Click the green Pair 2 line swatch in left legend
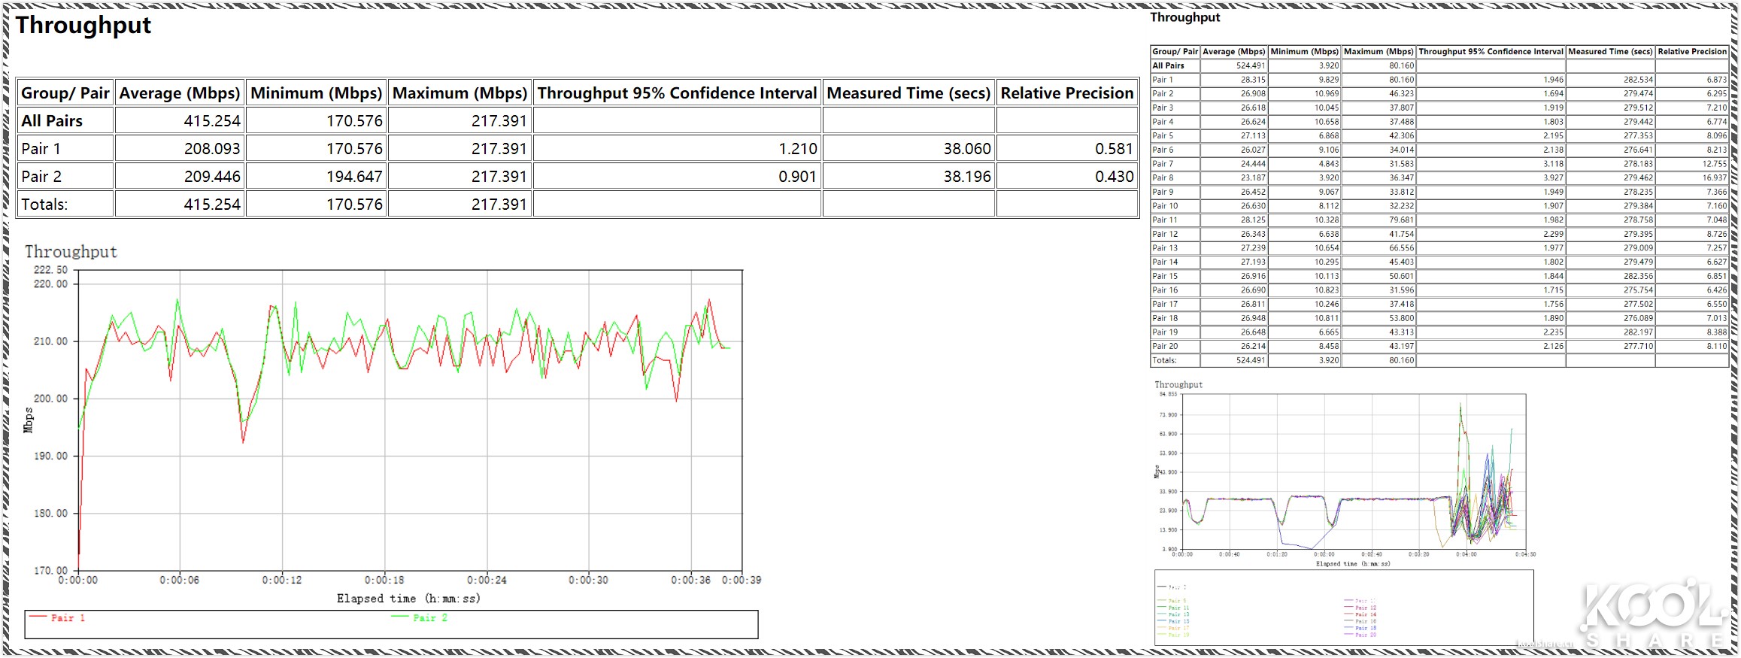The image size is (1741, 658). click(399, 617)
